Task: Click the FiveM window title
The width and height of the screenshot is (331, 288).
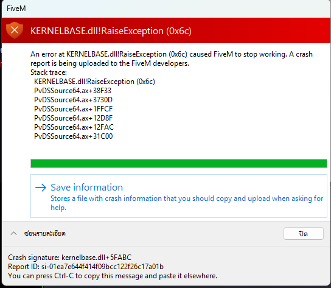Action: (16, 9)
